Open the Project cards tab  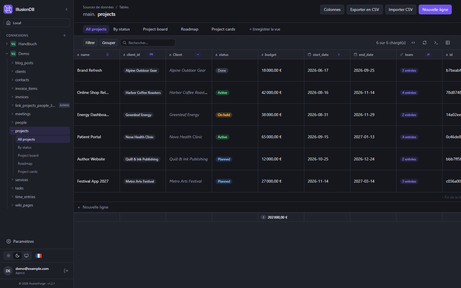click(223, 29)
